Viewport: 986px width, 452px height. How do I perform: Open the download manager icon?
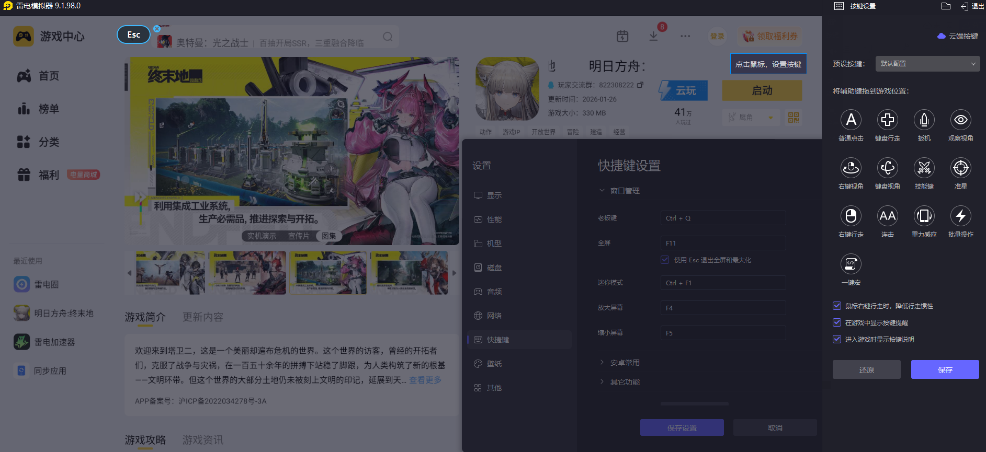653,36
